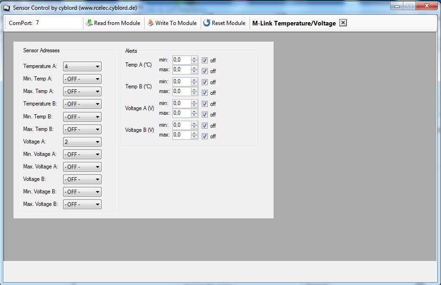
Task: Maximize the Sensor Control window
Action: tap(409, 6)
